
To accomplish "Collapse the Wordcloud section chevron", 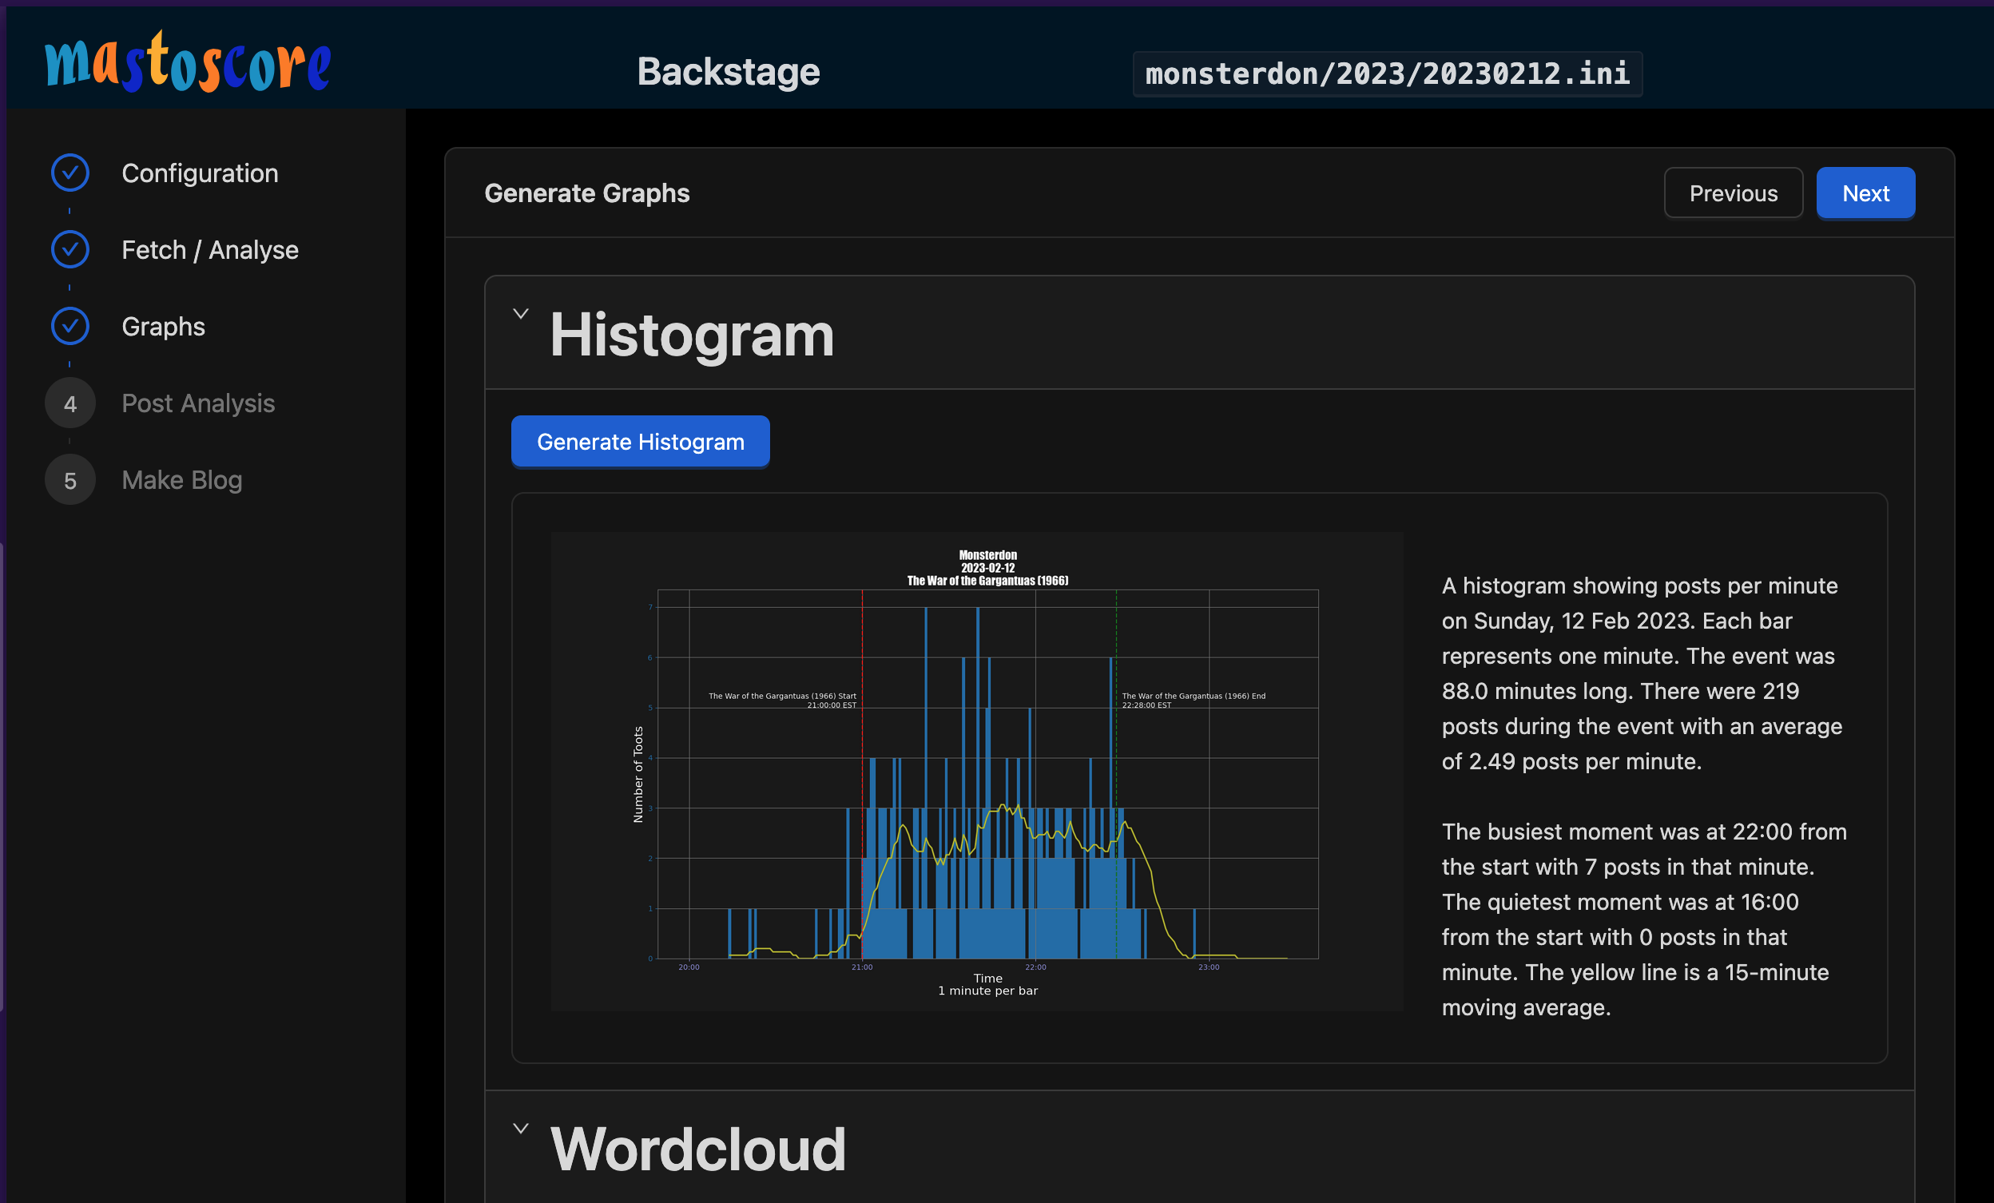I will coord(521,1129).
